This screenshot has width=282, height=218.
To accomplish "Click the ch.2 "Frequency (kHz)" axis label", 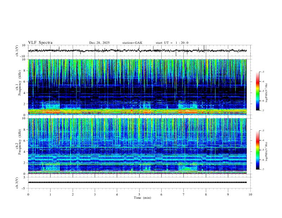I will tap(20, 142).
